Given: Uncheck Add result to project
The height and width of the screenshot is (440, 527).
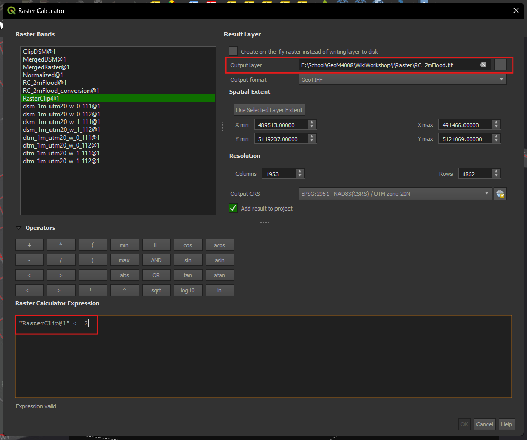Looking at the screenshot, I should pyautogui.click(x=233, y=209).
